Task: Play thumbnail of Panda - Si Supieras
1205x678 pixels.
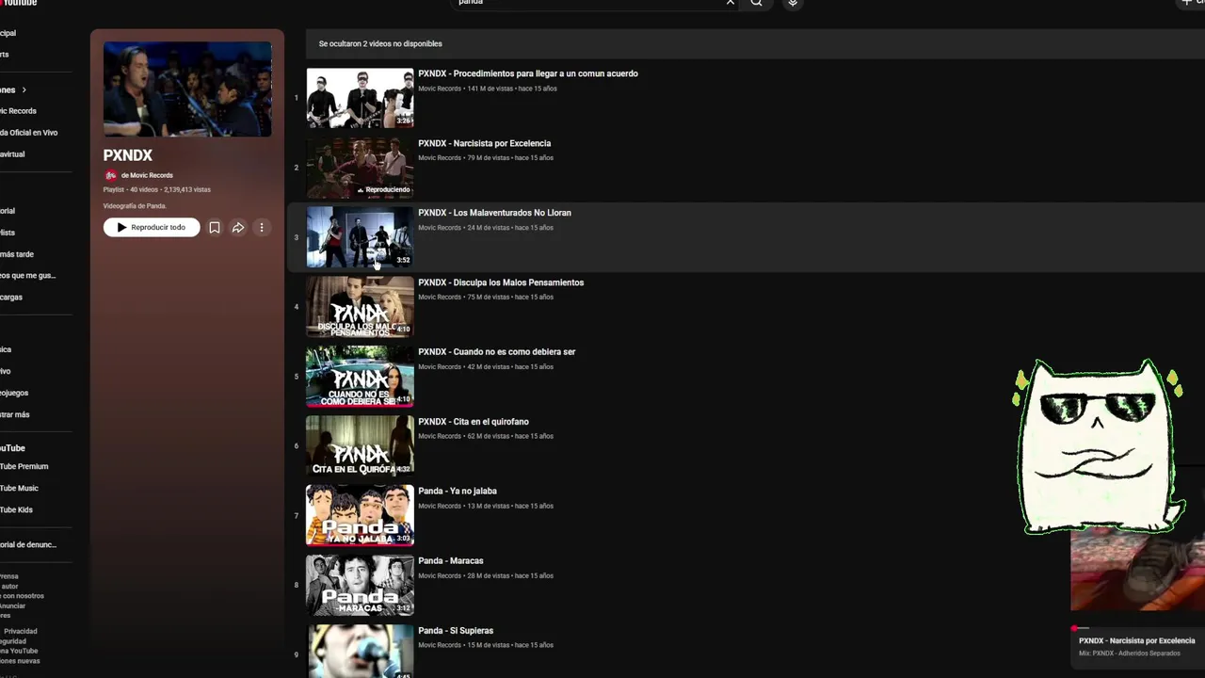Action: tap(360, 652)
